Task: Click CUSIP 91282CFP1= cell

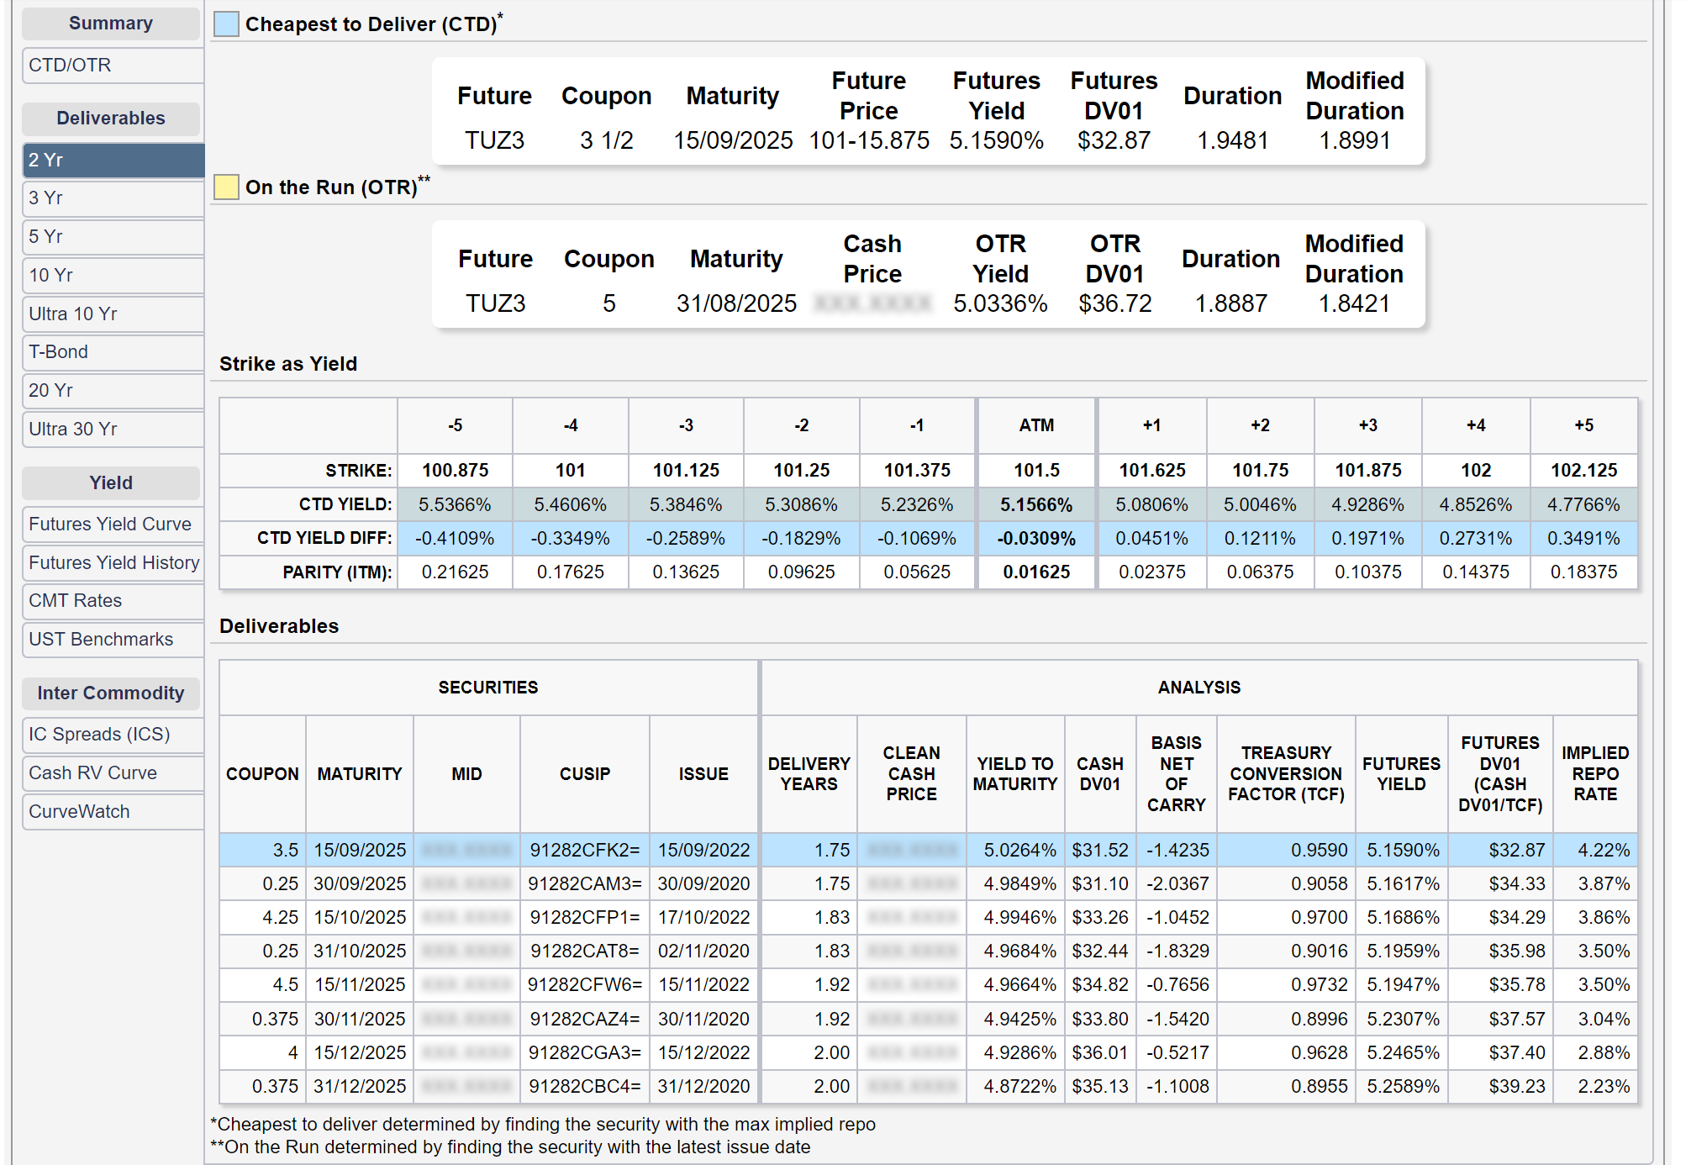Action: pos(585,918)
